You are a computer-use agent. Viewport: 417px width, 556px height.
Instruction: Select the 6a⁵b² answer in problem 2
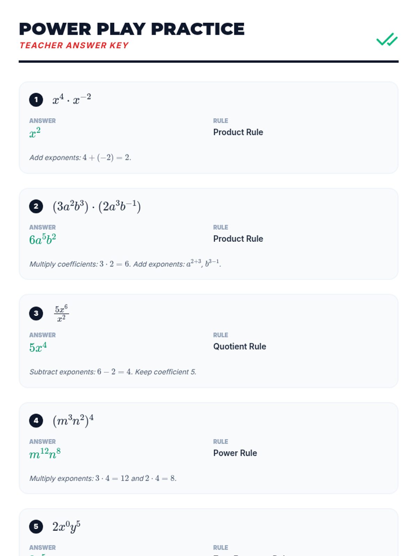(42, 239)
